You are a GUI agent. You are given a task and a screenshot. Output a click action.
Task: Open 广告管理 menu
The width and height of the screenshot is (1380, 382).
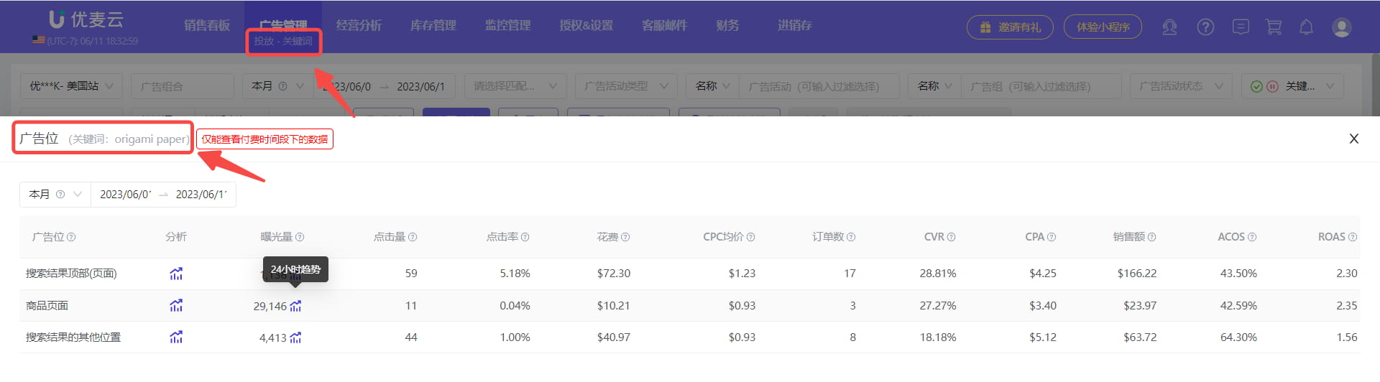pyautogui.click(x=283, y=25)
